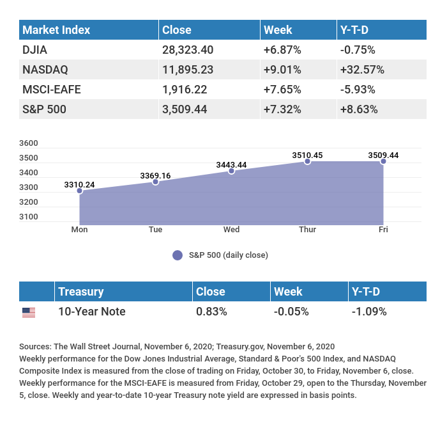Click the DJIA weekly change +6.87%
This screenshot has height=421, width=447.
pos(282,50)
